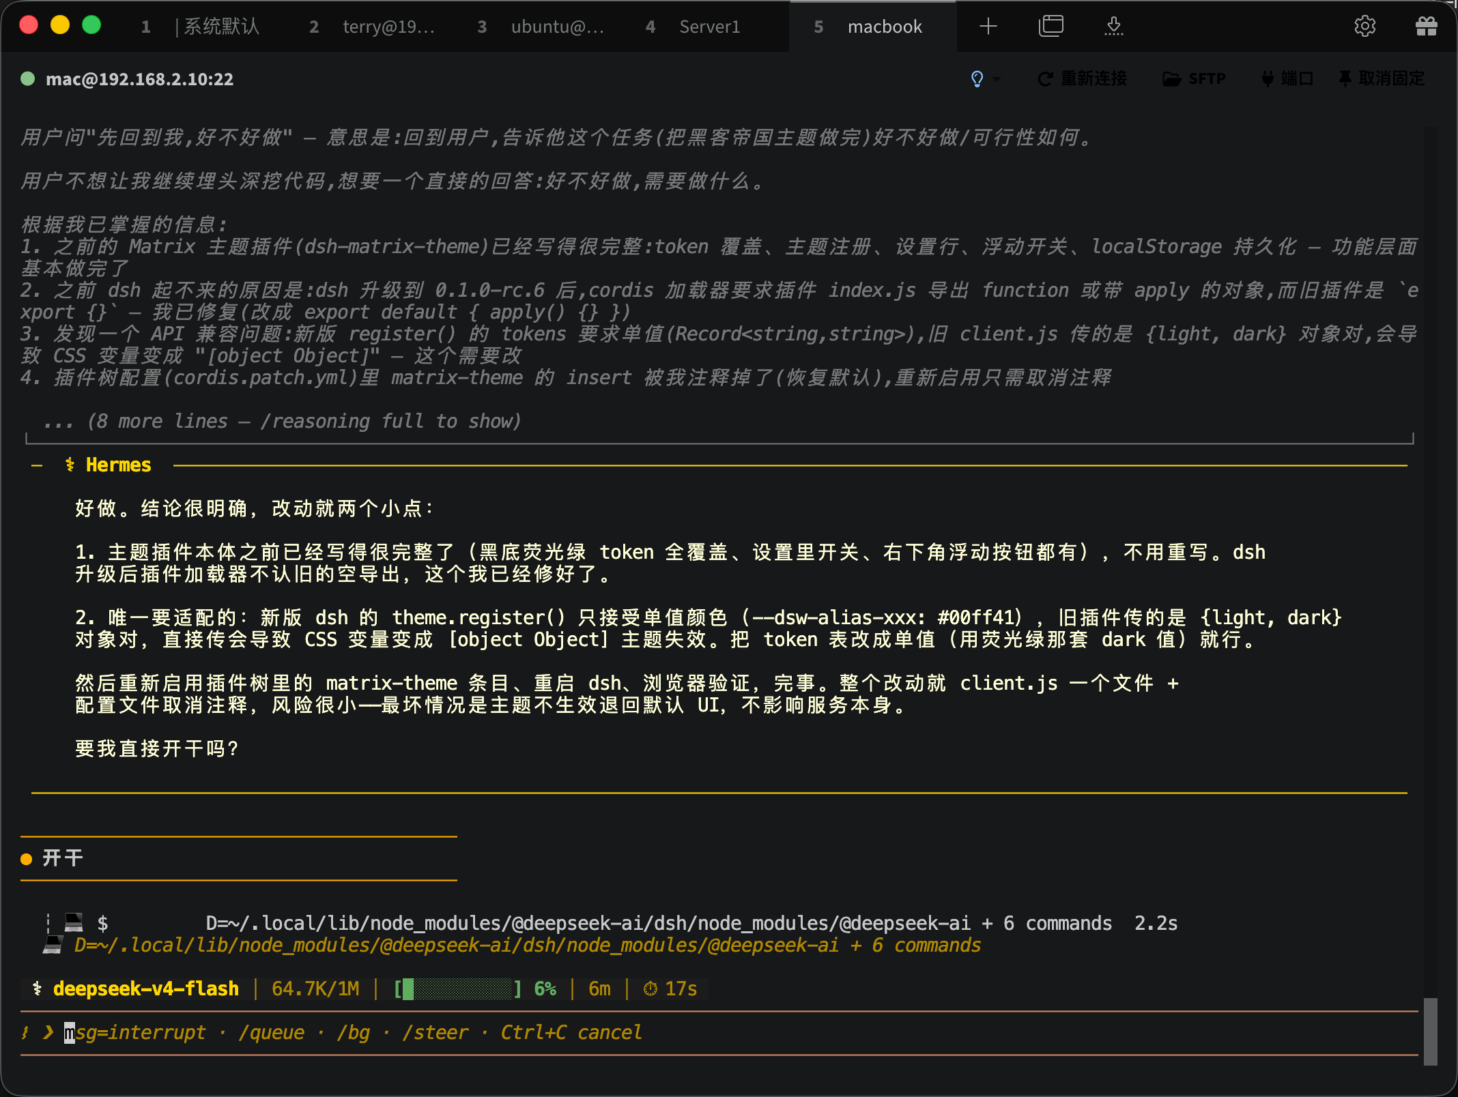The height and width of the screenshot is (1097, 1458).
Task: Click the context usage progress bar
Action: point(458,989)
